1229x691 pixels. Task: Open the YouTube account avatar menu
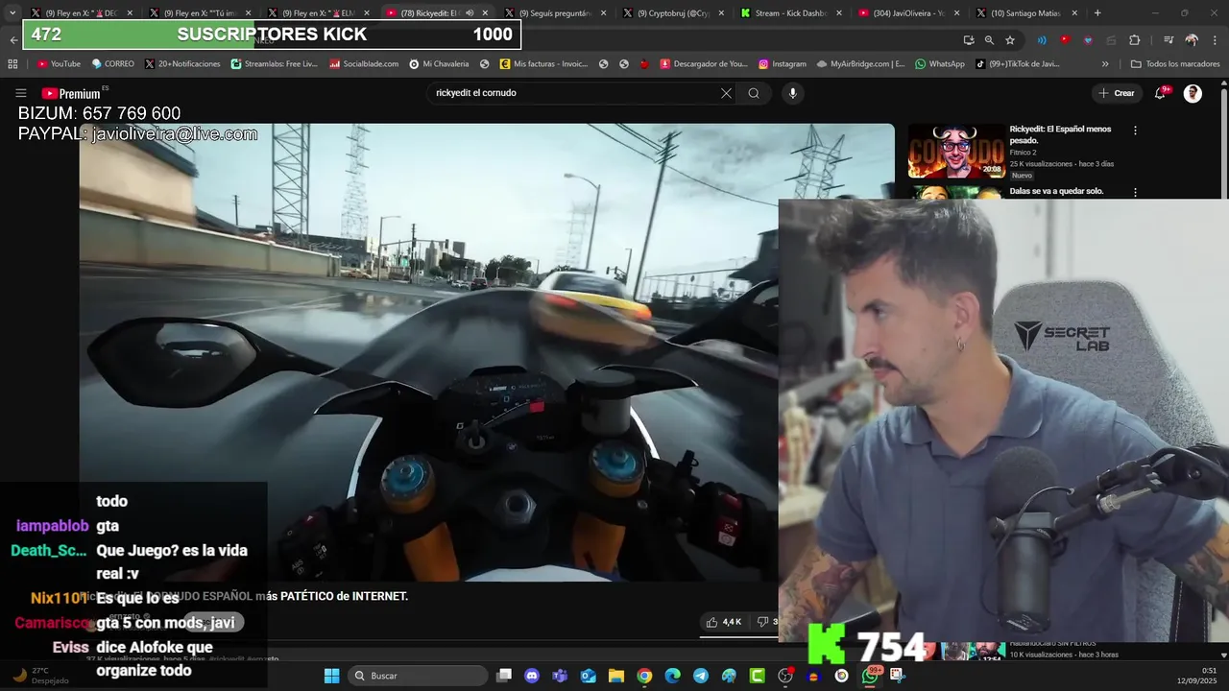tap(1193, 93)
